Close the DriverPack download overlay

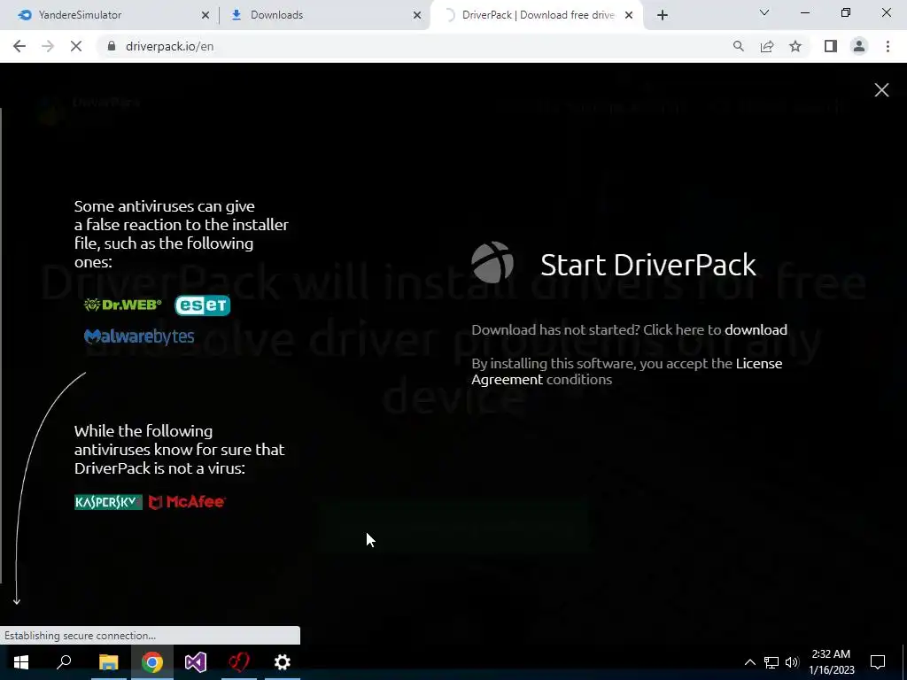pyautogui.click(x=881, y=89)
